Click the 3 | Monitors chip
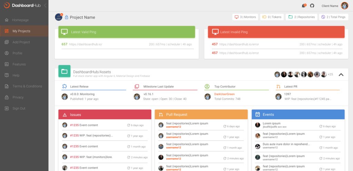353x171 pixels. pos(245,17)
